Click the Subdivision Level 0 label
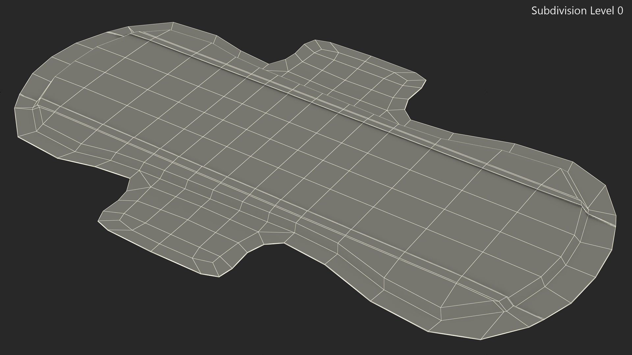The height and width of the screenshot is (355, 632). (x=577, y=11)
